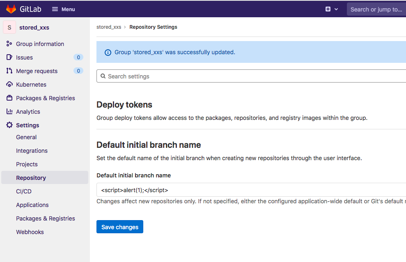
Task: Focus the Search or jump to field
Action: [376, 9]
